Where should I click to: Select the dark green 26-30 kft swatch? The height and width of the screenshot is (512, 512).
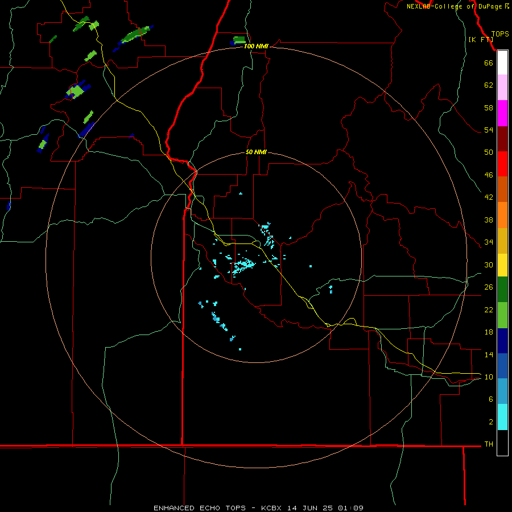pyautogui.click(x=502, y=290)
